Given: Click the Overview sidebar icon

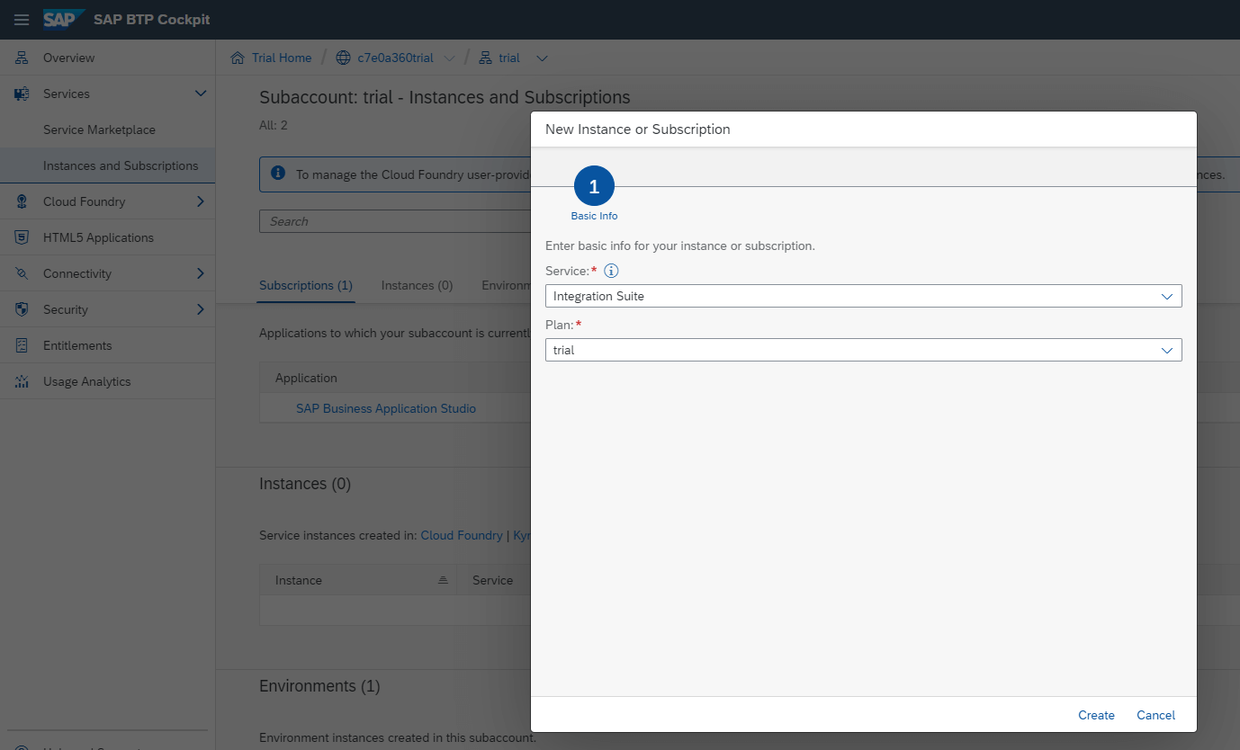Looking at the screenshot, I should 22,58.
